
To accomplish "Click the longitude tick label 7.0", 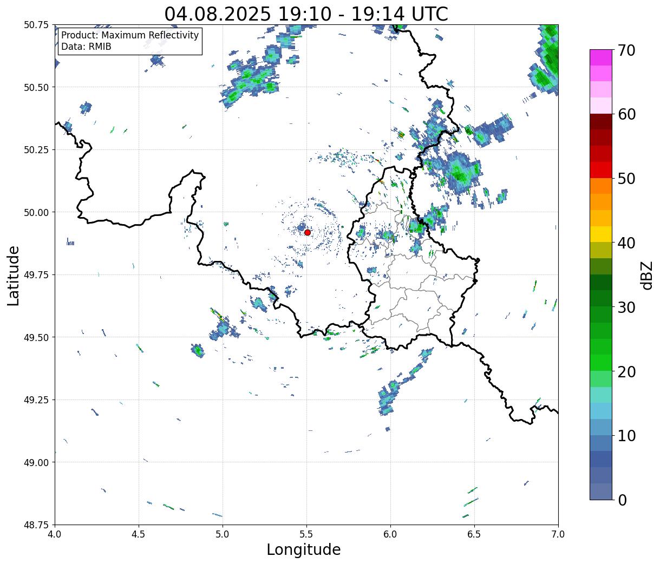I will pyautogui.click(x=558, y=534).
